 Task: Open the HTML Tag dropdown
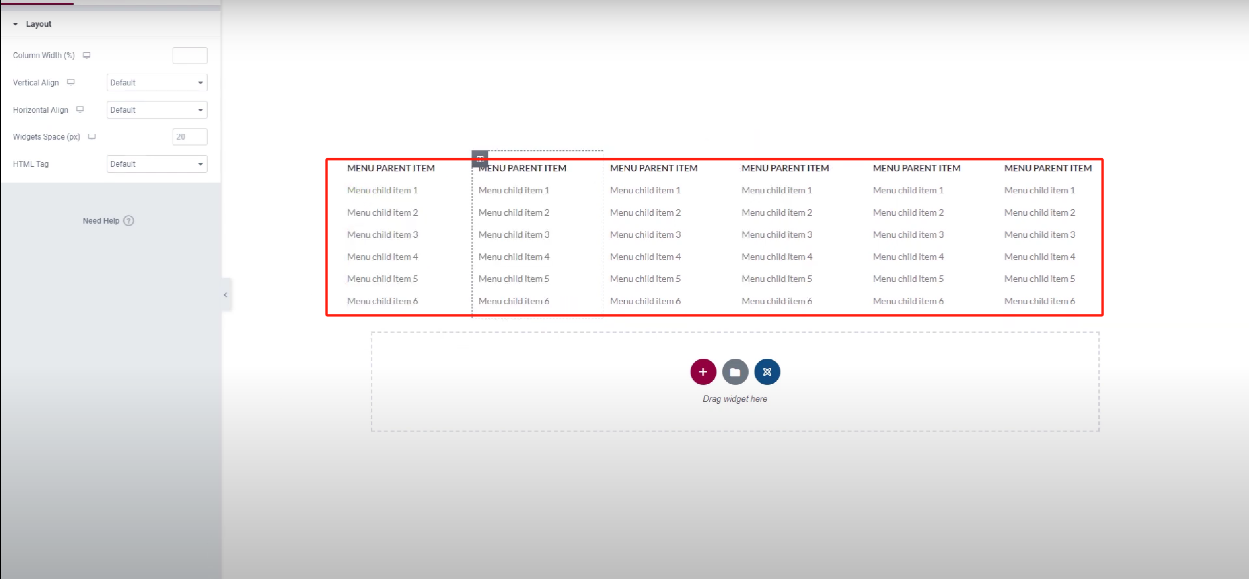pos(157,164)
